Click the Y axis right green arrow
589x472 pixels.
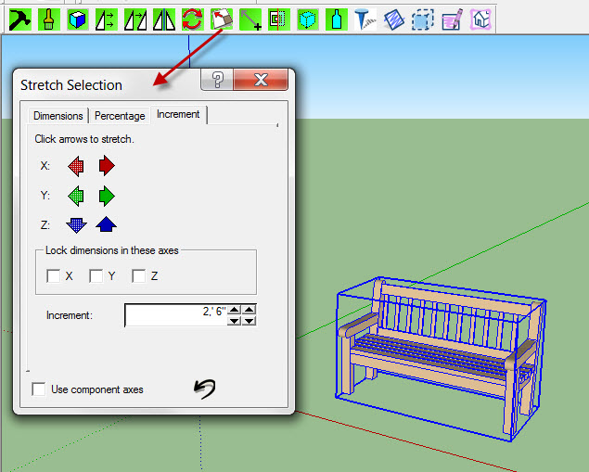pos(107,196)
